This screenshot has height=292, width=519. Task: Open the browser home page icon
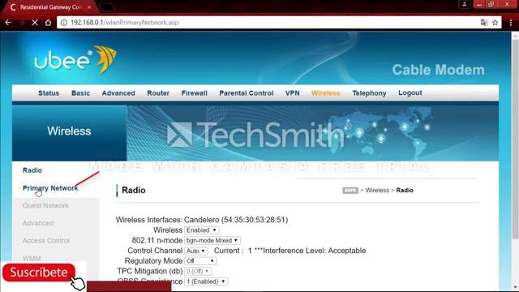tap(48, 23)
